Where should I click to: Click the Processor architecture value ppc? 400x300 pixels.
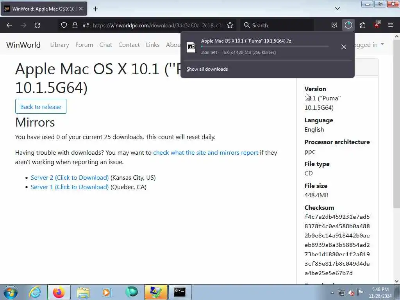(310, 152)
